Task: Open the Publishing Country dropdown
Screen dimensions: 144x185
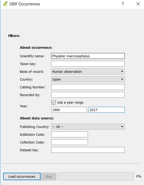Action: click(88, 127)
